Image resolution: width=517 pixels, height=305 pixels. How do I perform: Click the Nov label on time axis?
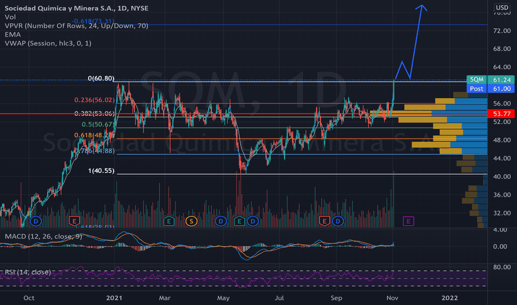click(x=392, y=298)
